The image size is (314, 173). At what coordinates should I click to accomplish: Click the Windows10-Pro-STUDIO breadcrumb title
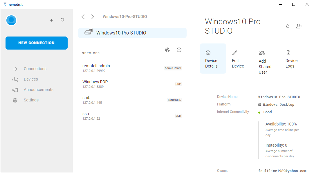[x=125, y=17]
